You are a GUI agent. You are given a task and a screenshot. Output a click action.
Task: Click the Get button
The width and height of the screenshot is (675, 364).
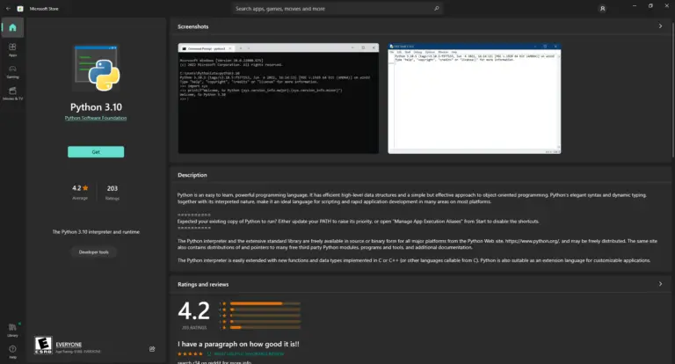point(96,151)
